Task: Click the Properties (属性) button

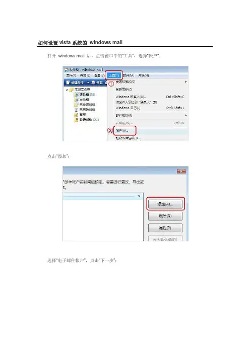Action: [165, 228]
